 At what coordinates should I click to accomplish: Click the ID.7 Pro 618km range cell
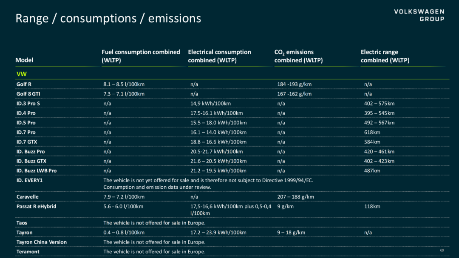click(x=372, y=132)
